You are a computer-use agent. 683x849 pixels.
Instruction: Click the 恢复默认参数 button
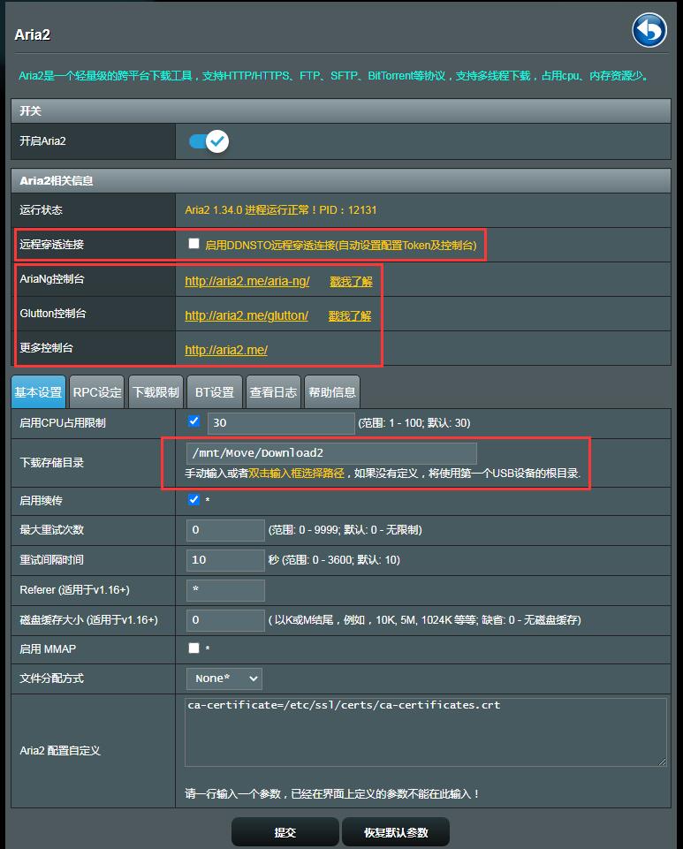click(396, 832)
